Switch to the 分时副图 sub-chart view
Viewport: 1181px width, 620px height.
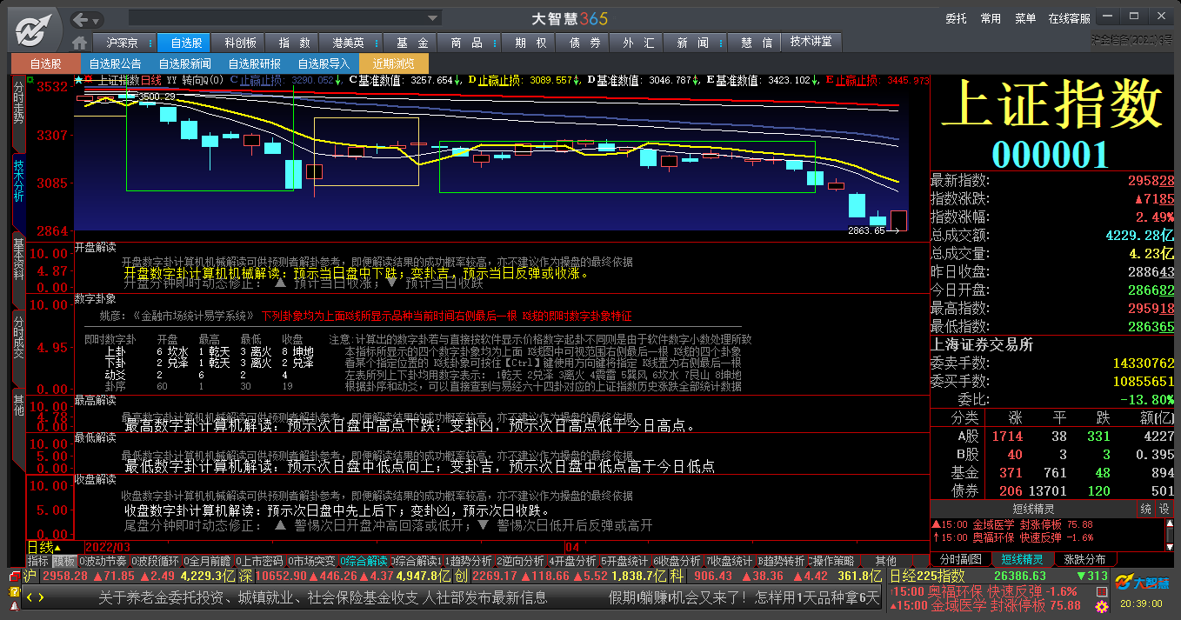coord(961,559)
